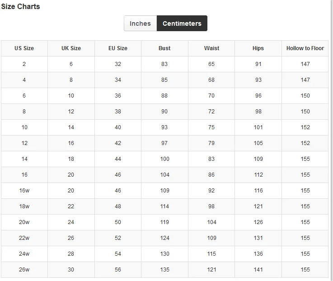Click the bust value 135 cell
Viewport: 333px width, 281px height.
164,270
